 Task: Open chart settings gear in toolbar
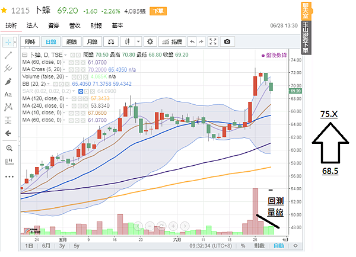click(150, 41)
